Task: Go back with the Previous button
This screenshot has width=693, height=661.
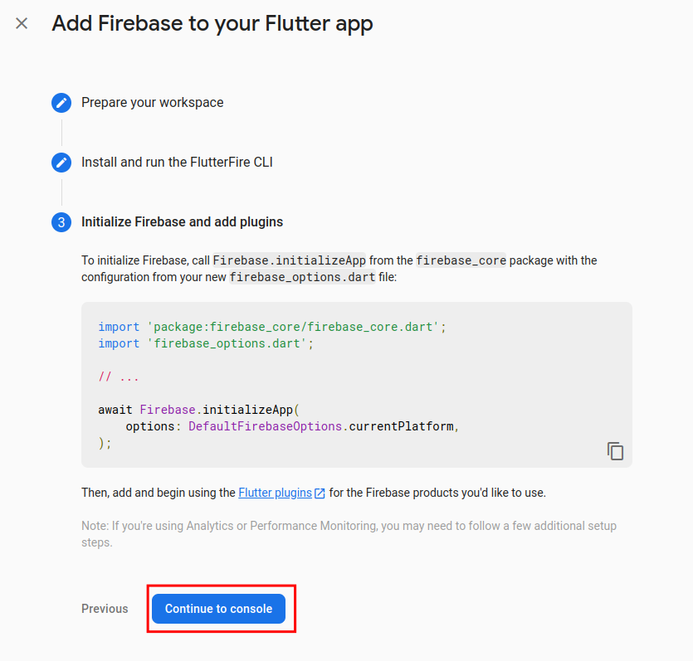Action: [105, 609]
